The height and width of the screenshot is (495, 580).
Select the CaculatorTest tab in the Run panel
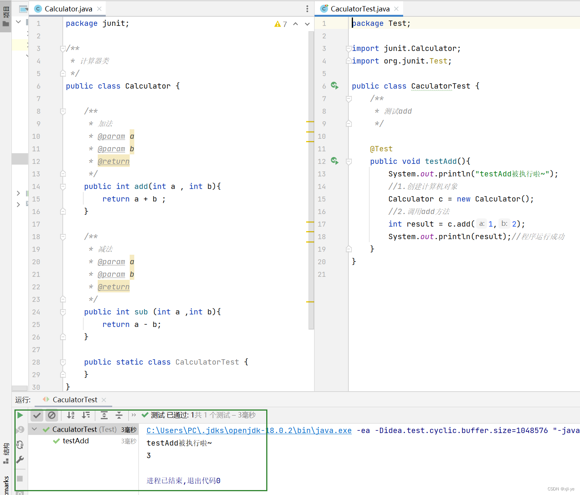click(x=75, y=400)
